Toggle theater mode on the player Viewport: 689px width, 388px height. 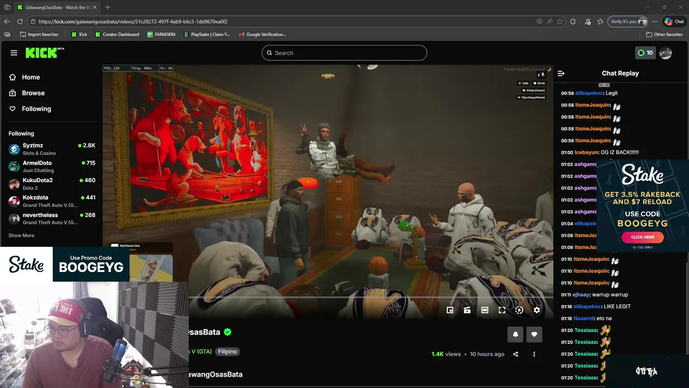pyautogui.click(x=484, y=310)
